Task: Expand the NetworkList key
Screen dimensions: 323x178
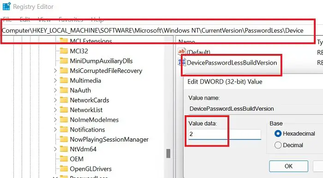Action: (55, 110)
